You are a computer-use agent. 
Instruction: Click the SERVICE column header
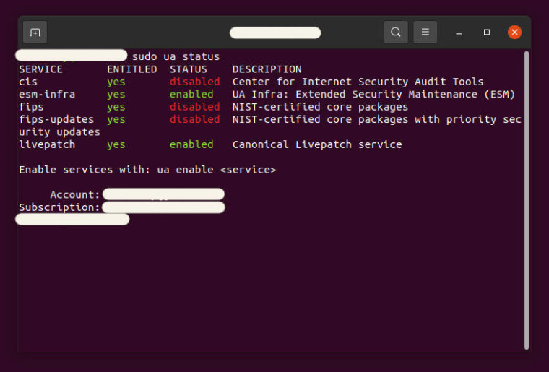[x=40, y=69]
